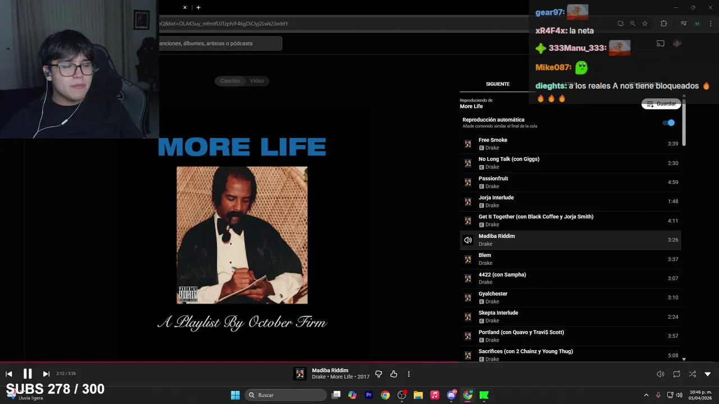
Task: Open Premiere Pro from the taskbar
Action: point(368,395)
